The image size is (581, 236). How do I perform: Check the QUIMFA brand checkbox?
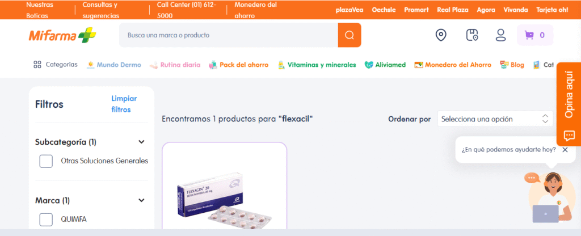46,220
